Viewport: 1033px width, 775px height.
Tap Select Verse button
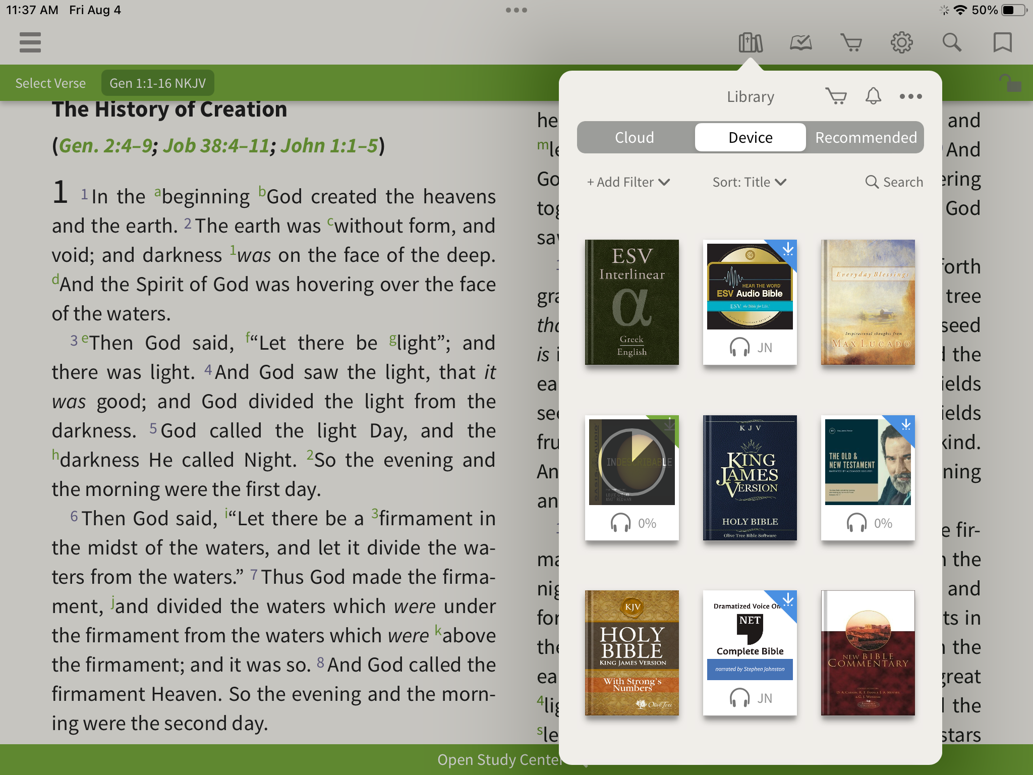(x=50, y=83)
